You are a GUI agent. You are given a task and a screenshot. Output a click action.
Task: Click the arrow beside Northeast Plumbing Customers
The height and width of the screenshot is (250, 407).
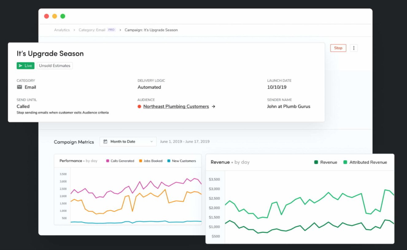214,106
